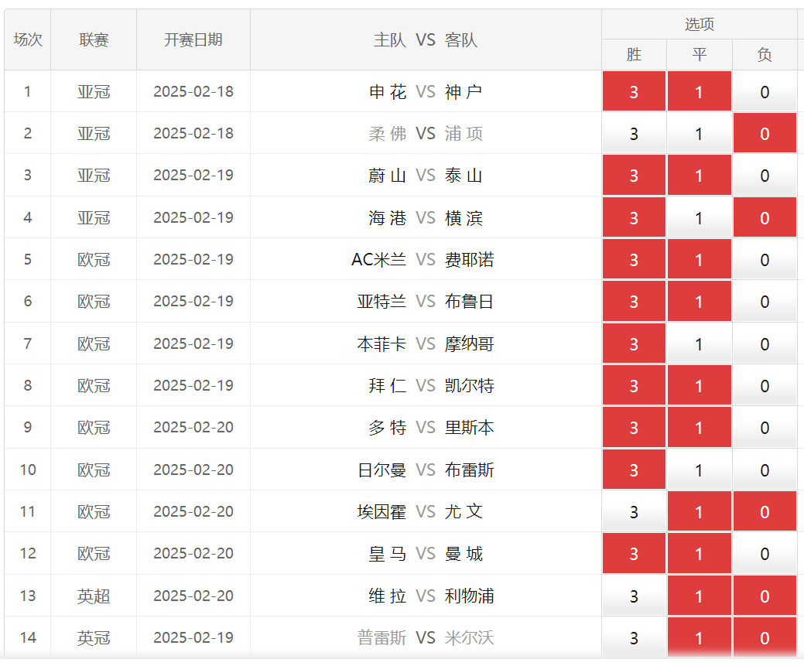Toggle win option 3 for AC米兰 VS 费耶诺

(634, 259)
